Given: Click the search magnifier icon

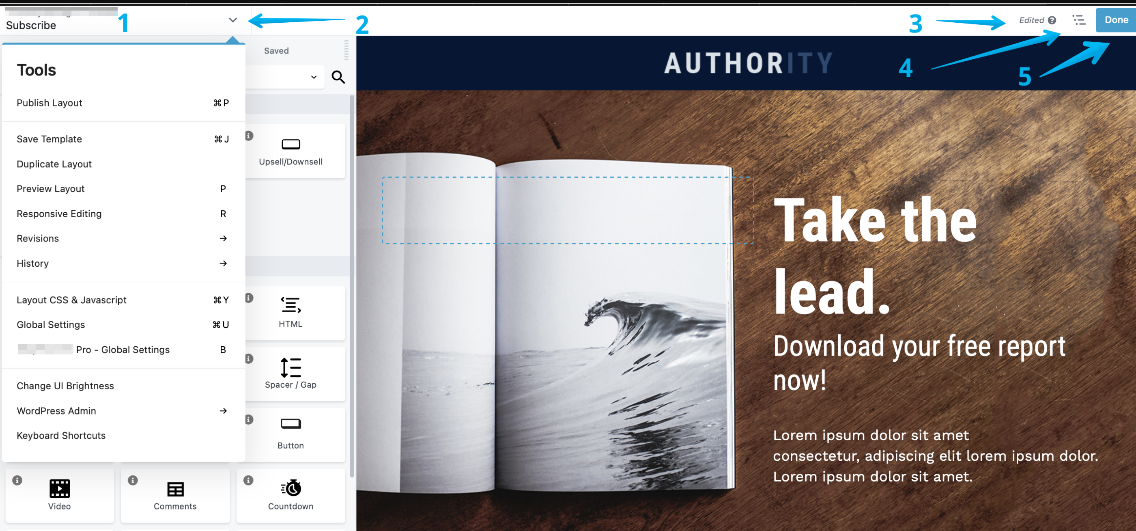Looking at the screenshot, I should tap(338, 77).
